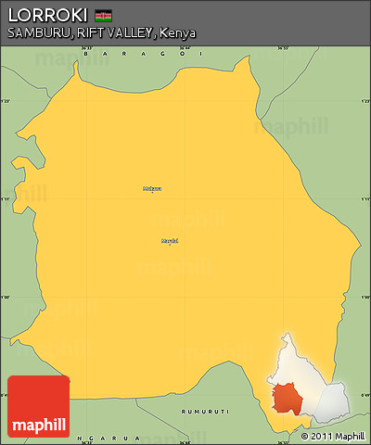Screen dimensions: 371x445
Task: Open the Samburu inset locator map
Action: (308, 378)
